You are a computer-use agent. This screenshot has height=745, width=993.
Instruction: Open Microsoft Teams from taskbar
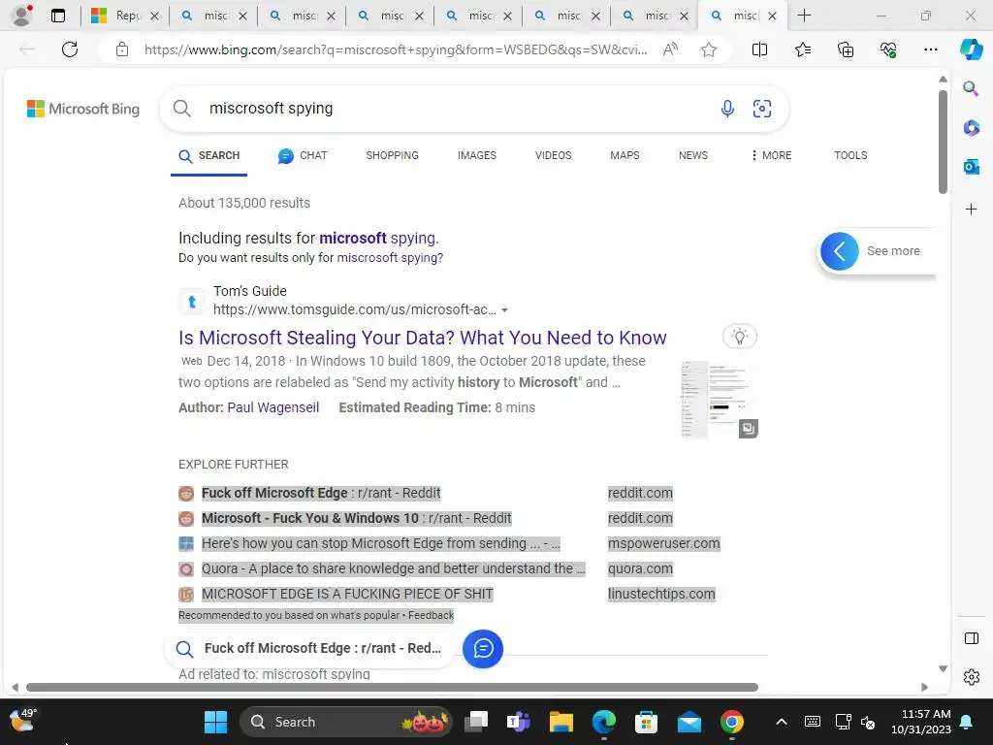click(x=518, y=722)
